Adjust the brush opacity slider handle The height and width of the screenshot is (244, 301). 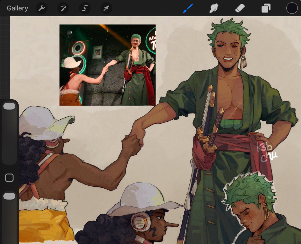point(9,196)
